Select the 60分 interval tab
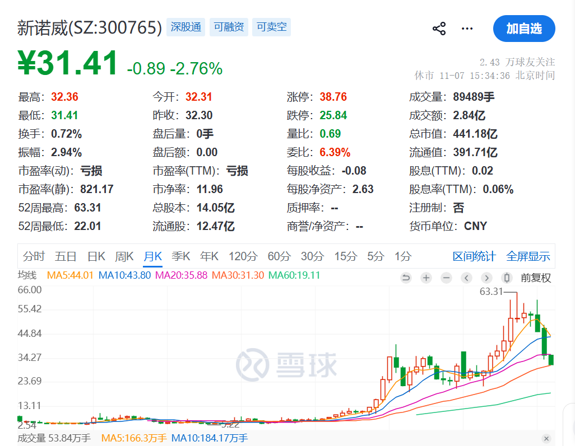The image size is (575, 446). [x=279, y=257]
